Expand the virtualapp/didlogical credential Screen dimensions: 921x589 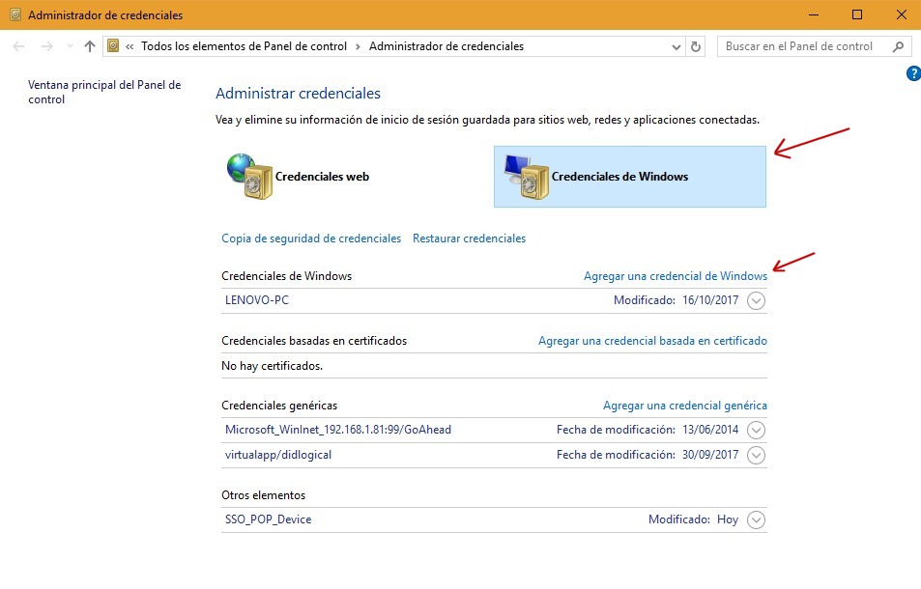click(757, 455)
